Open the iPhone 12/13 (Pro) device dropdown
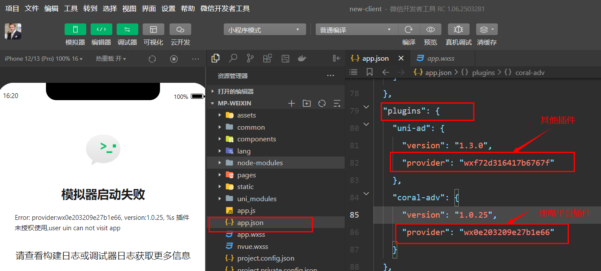Image resolution: width=601 pixels, height=271 pixels. click(43, 59)
